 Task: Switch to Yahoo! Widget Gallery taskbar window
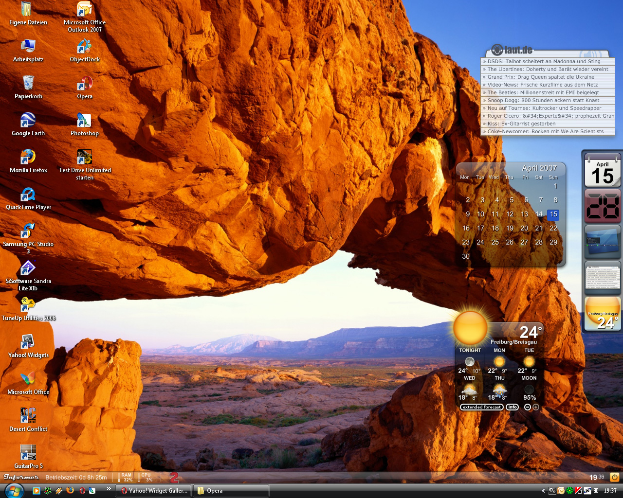coord(153,491)
